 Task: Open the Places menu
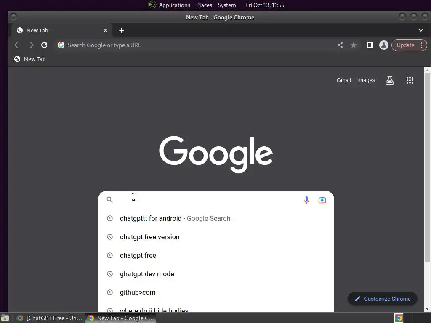pyautogui.click(x=204, y=5)
